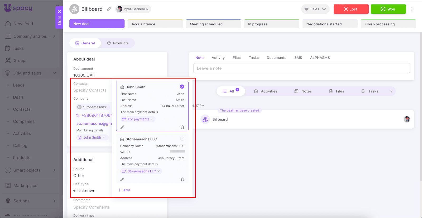Click the link icon next to Billboard title

point(109,9)
